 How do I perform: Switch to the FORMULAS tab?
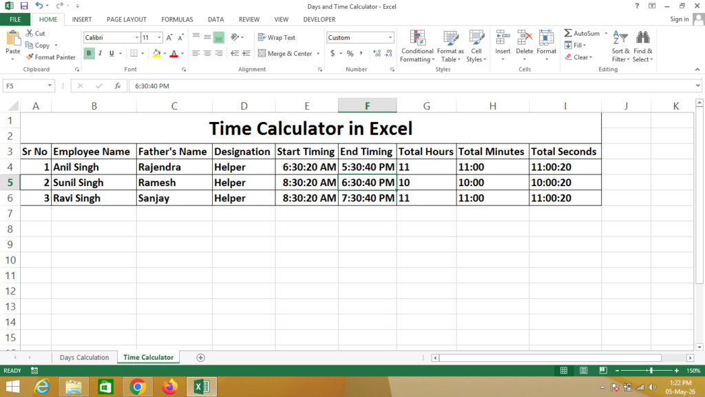pyautogui.click(x=177, y=19)
